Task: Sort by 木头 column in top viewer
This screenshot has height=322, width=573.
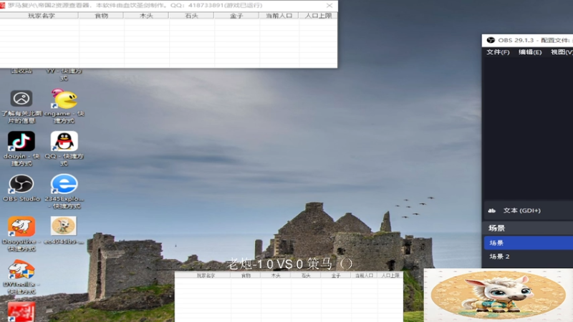Action: (x=146, y=16)
